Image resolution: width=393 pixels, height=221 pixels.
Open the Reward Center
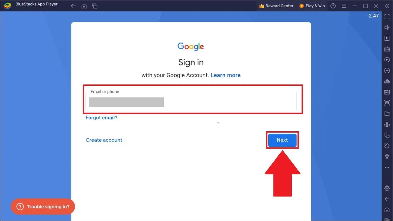click(x=276, y=6)
